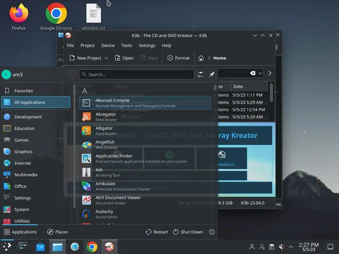Launch Application Finder
The image size is (339, 254).
pos(145,158)
